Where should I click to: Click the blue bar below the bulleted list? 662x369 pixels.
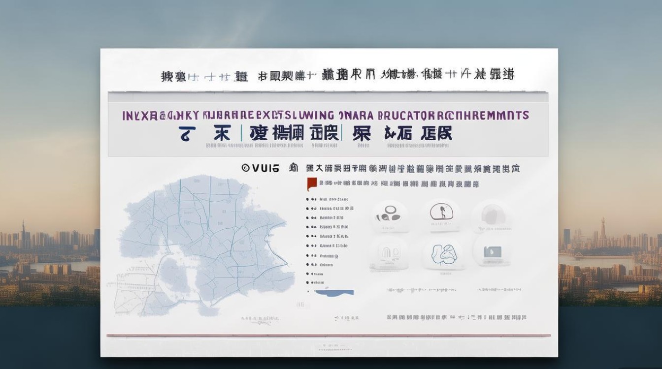pyautogui.click(x=334, y=293)
